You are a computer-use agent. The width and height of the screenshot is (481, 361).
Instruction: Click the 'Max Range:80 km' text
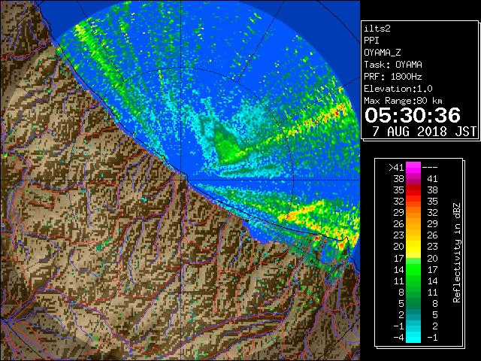pyautogui.click(x=403, y=101)
